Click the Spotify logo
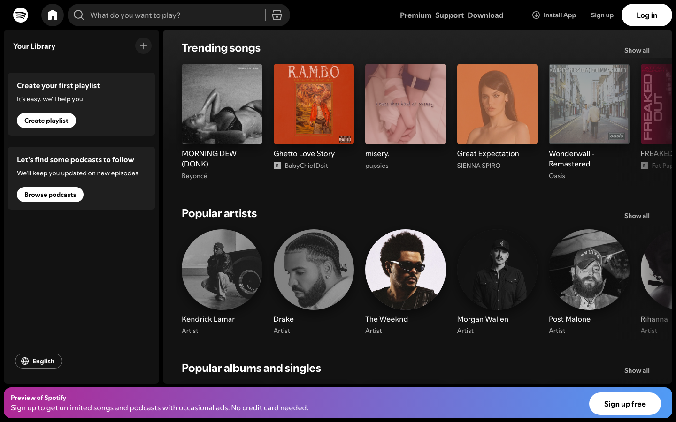This screenshot has height=422, width=676. click(x=21, y=15)
